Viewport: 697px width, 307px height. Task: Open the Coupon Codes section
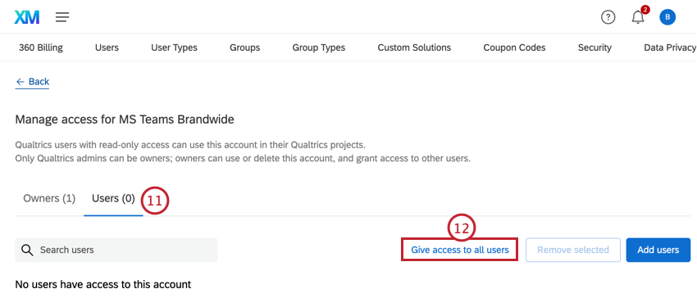pos(514,47)
